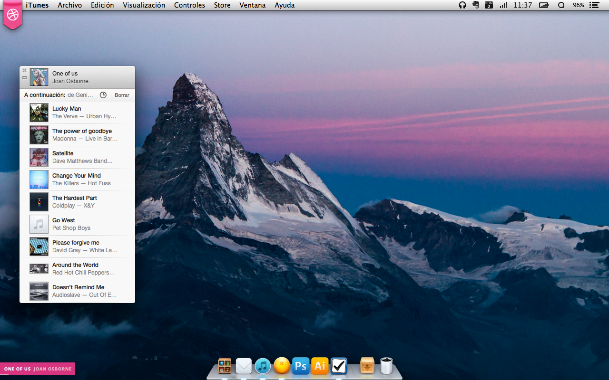Image resolution: width=609 pixels, height=380 pixels.
Task: Open Mail envelope icon in the dock
Action: (244, 366)
